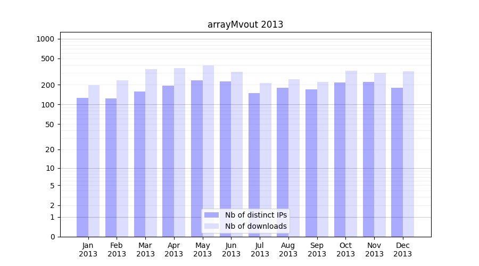Select the Sep 2013 distinct IPs bar
The height and width of the screenshot is (266, 479).
tap(311, 163)
